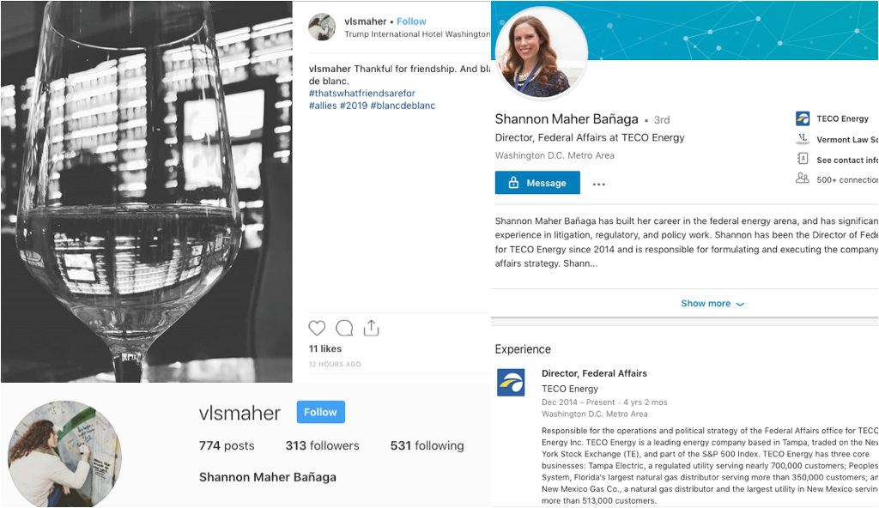Open the #thatswhatfriendsarefor hashtag
879x508 pixels.
tap(362, 93)
